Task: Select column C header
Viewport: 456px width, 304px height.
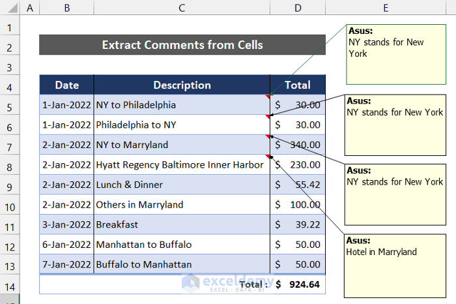Action: [182, 8]
